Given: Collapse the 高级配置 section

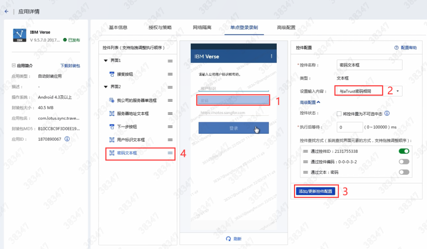Looking at the screenshot, I should coord(310,102).
